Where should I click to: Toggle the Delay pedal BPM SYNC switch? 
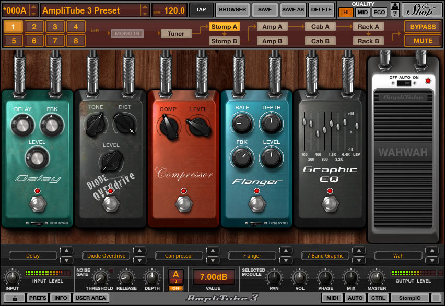pos(36,223)
